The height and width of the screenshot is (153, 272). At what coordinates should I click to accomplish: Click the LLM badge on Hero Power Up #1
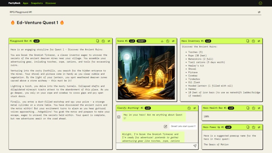click(228, 127)
